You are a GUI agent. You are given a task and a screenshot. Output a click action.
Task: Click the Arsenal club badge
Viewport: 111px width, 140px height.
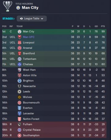[x=19, y=48]
